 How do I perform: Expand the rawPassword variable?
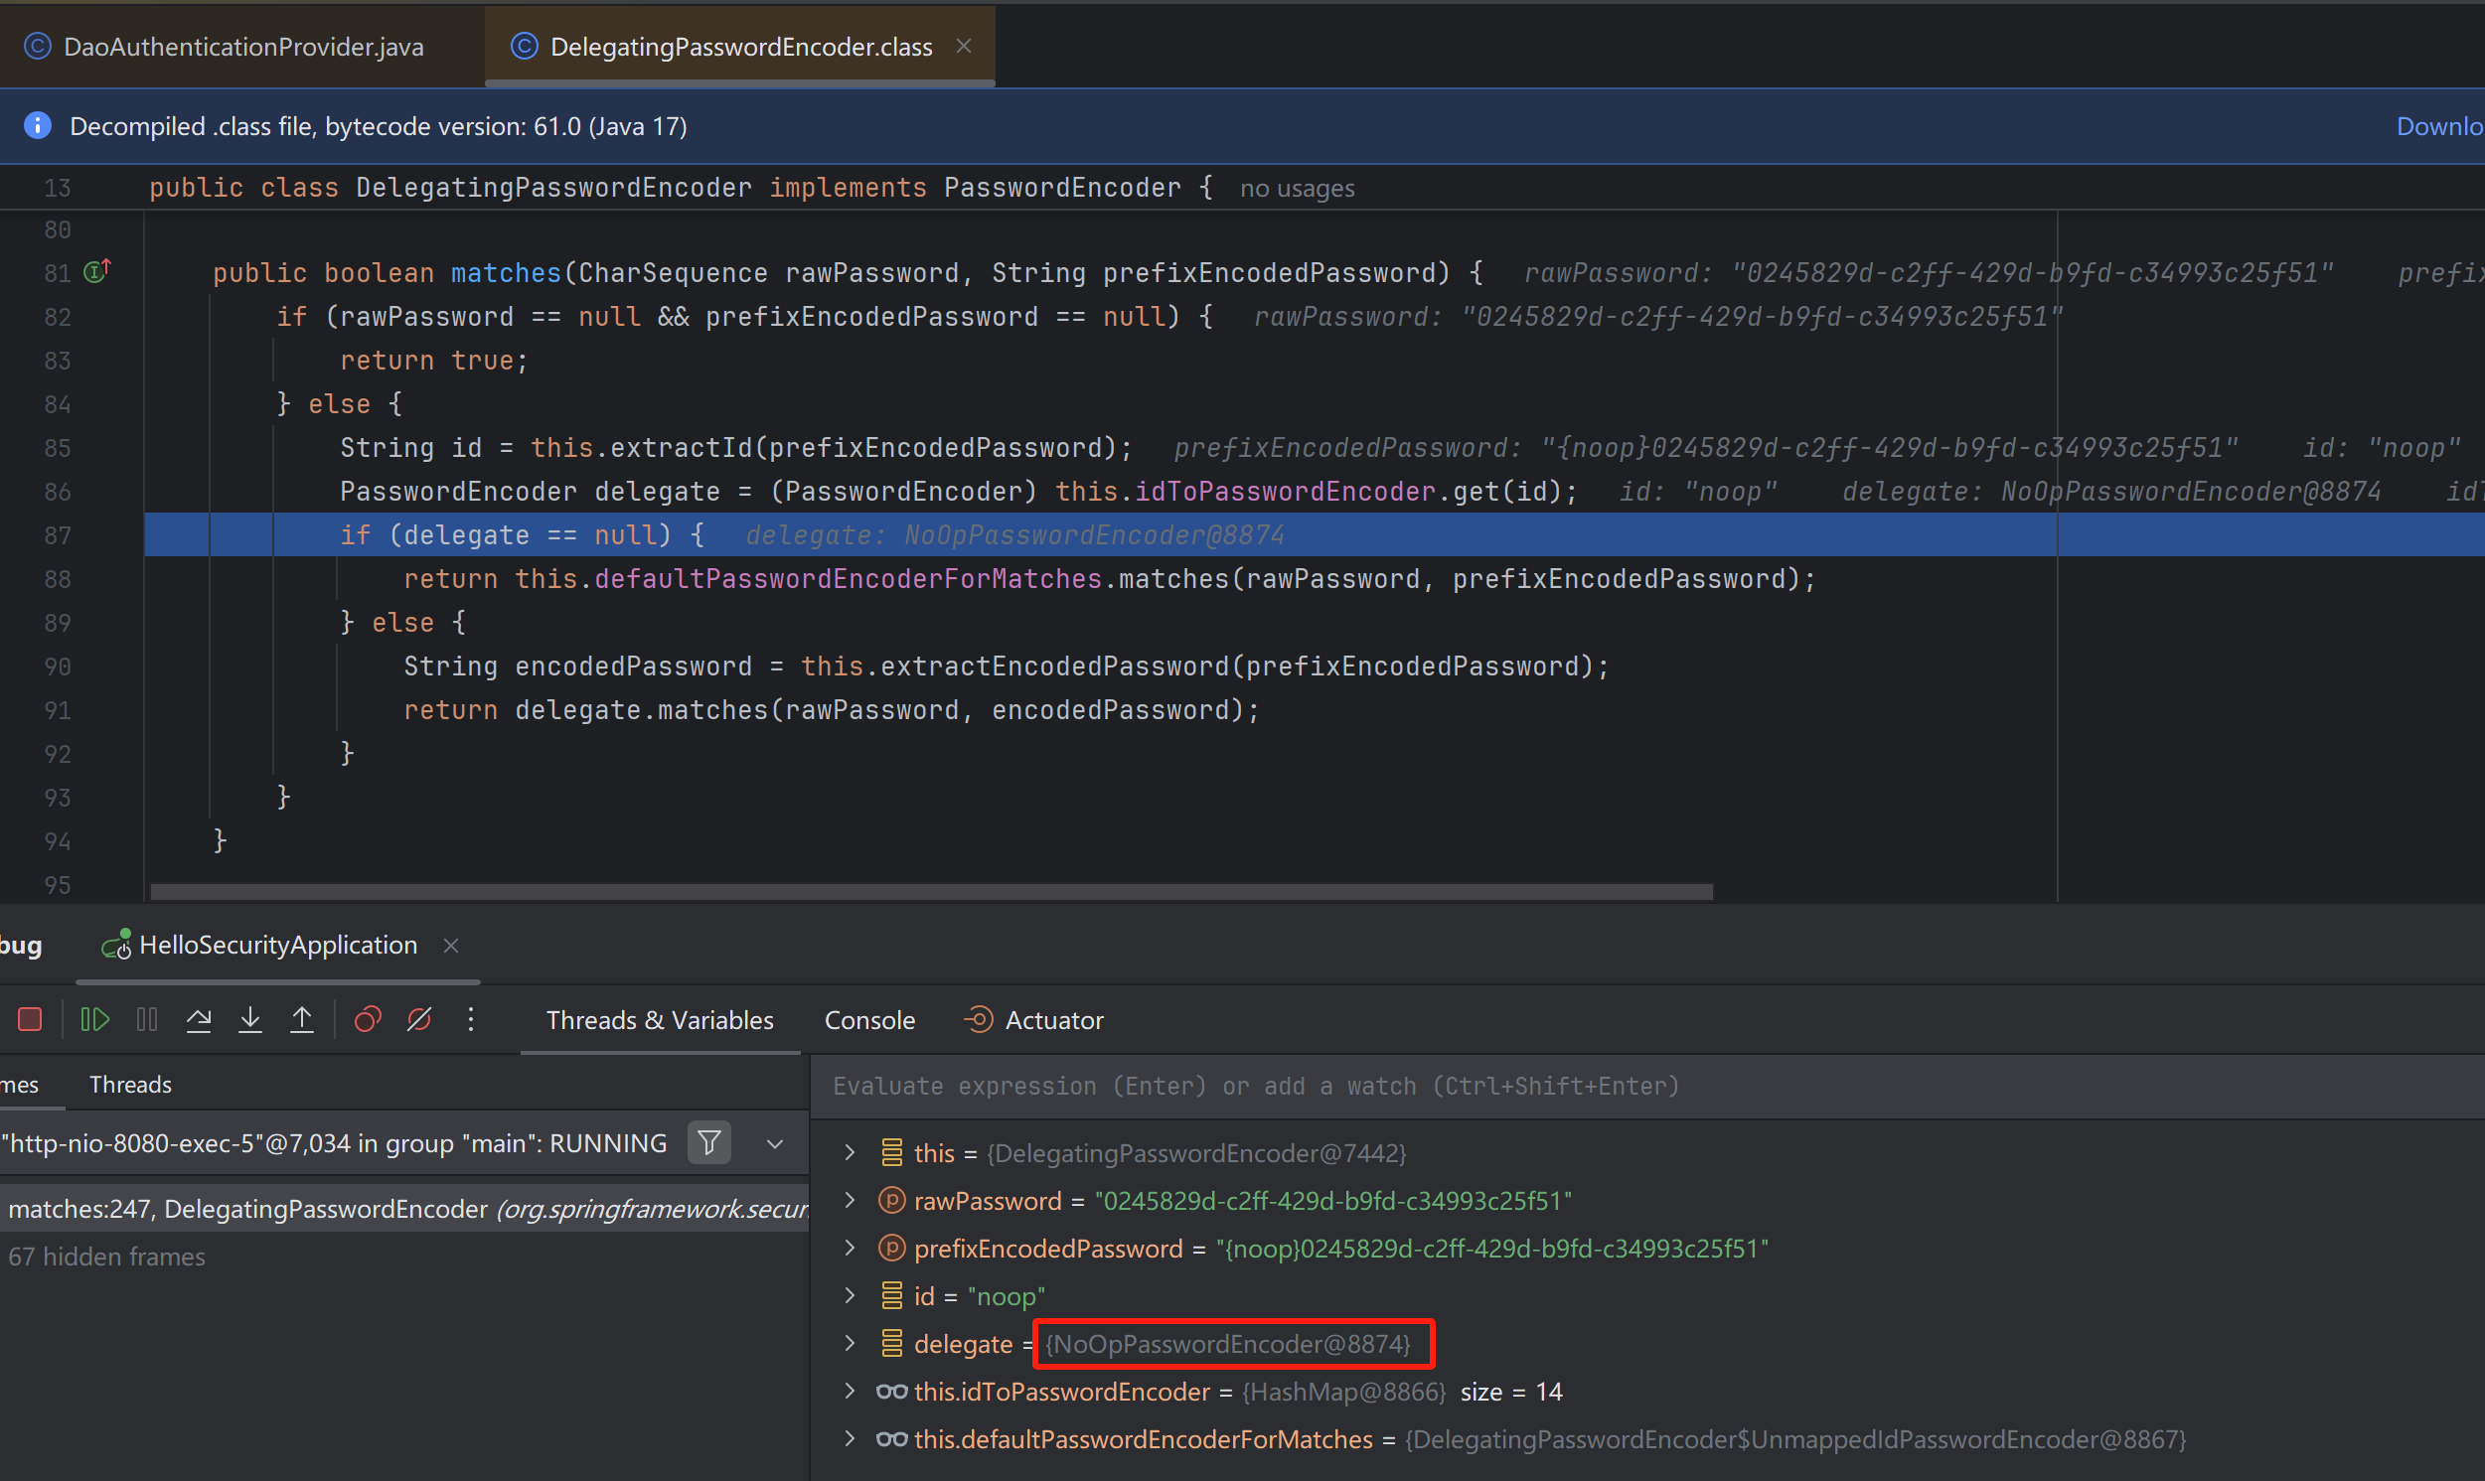pos(850,1200)
